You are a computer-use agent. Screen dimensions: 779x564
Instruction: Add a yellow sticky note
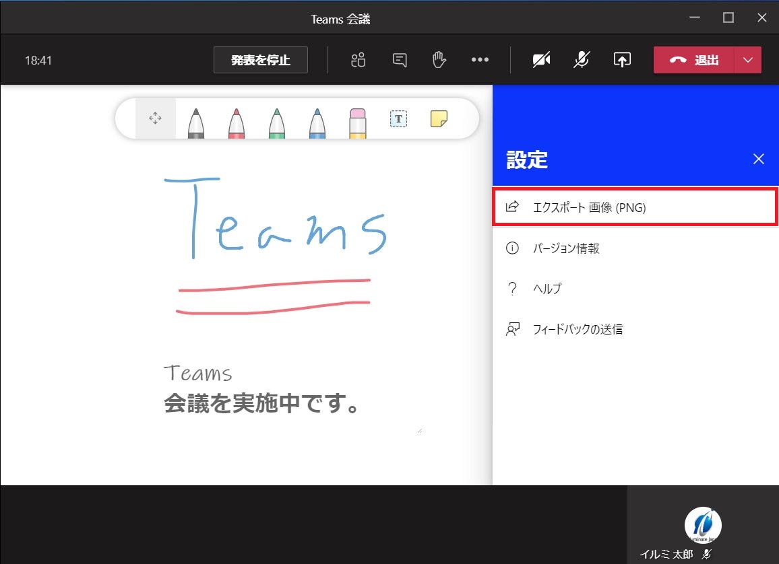point(439,118)
